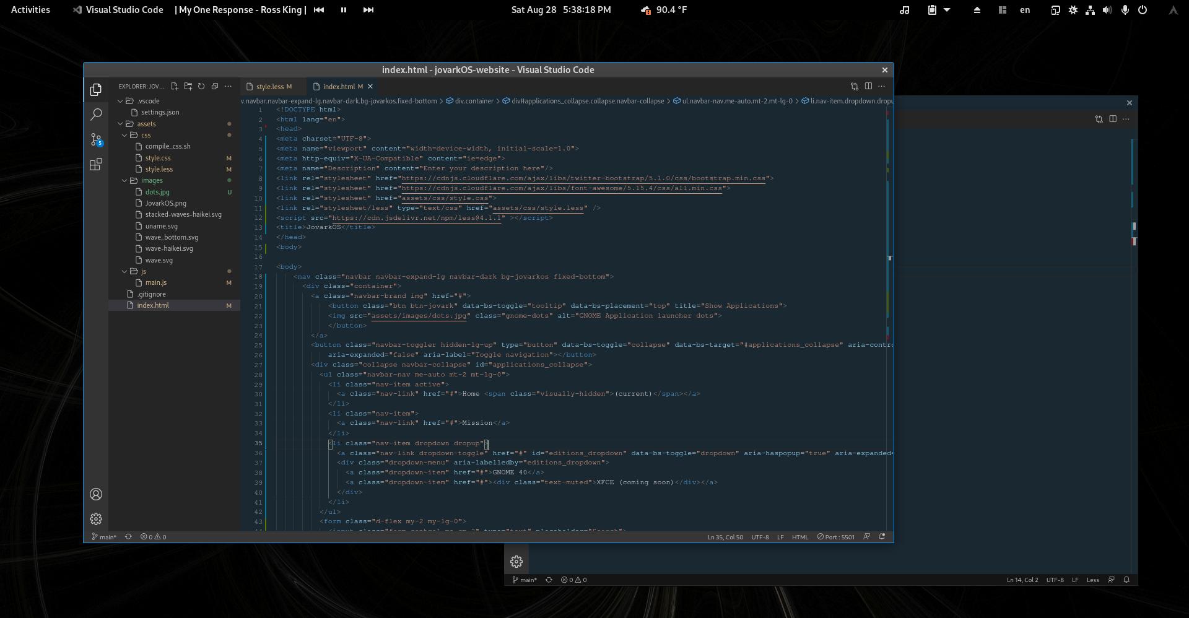Open the Extensions view in the activity bar
Screen dimensions: 1189x618
tap(96, 164)
